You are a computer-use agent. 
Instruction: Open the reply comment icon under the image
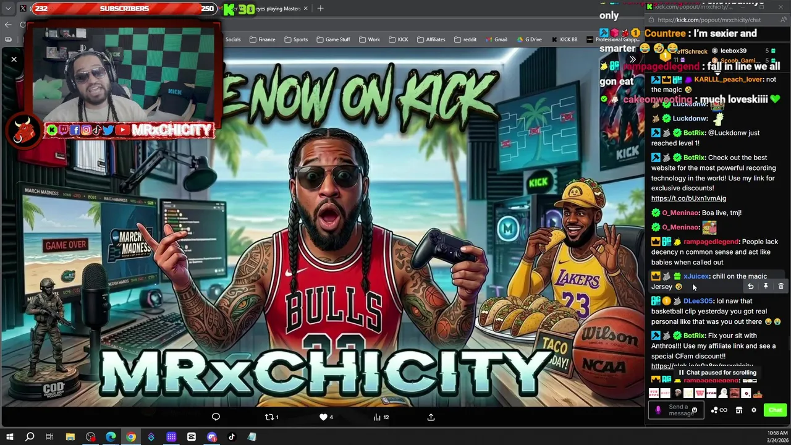(216, 417)
